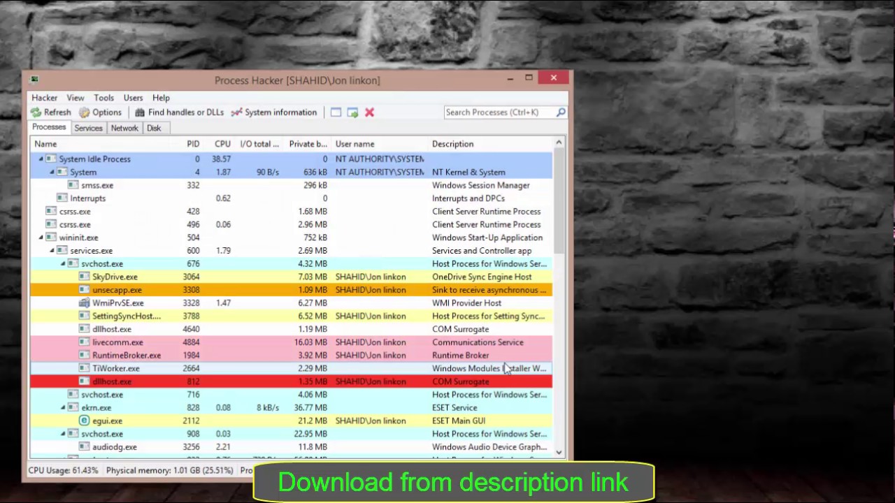The width and height of the screenshot is (895, 503).
Task: Collapse the wininit.exe tree node
Action: pyautogui.click(x=41, y=238)
